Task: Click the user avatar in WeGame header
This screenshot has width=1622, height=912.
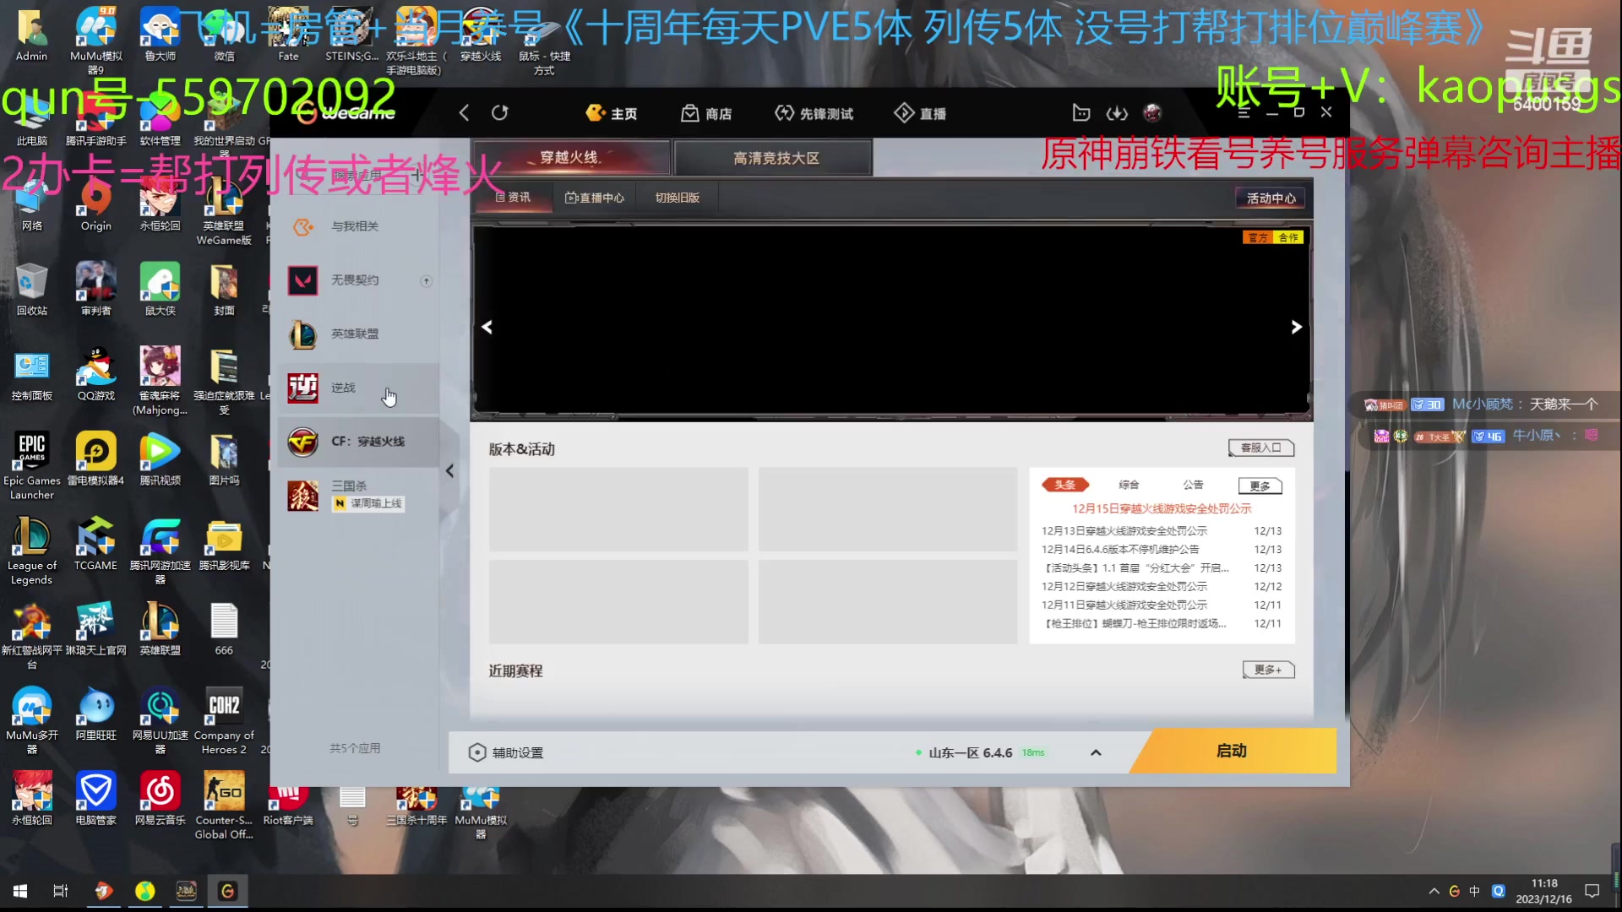Action: click(x=1152, y=113)
